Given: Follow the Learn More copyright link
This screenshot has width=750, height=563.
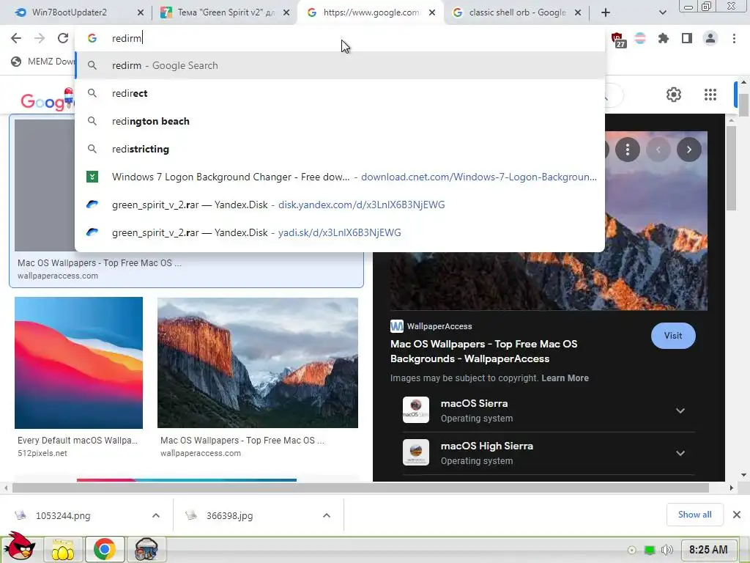Looking at the screenshot, I should [x=565, y=378].
